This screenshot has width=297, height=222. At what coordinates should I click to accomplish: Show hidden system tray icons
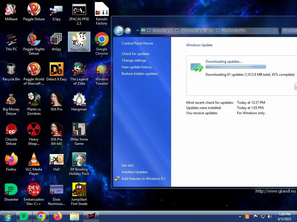pos(240,217)
